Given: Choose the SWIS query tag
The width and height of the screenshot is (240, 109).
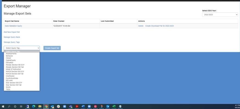Looking at the screenshot, I should pos(22,87).
